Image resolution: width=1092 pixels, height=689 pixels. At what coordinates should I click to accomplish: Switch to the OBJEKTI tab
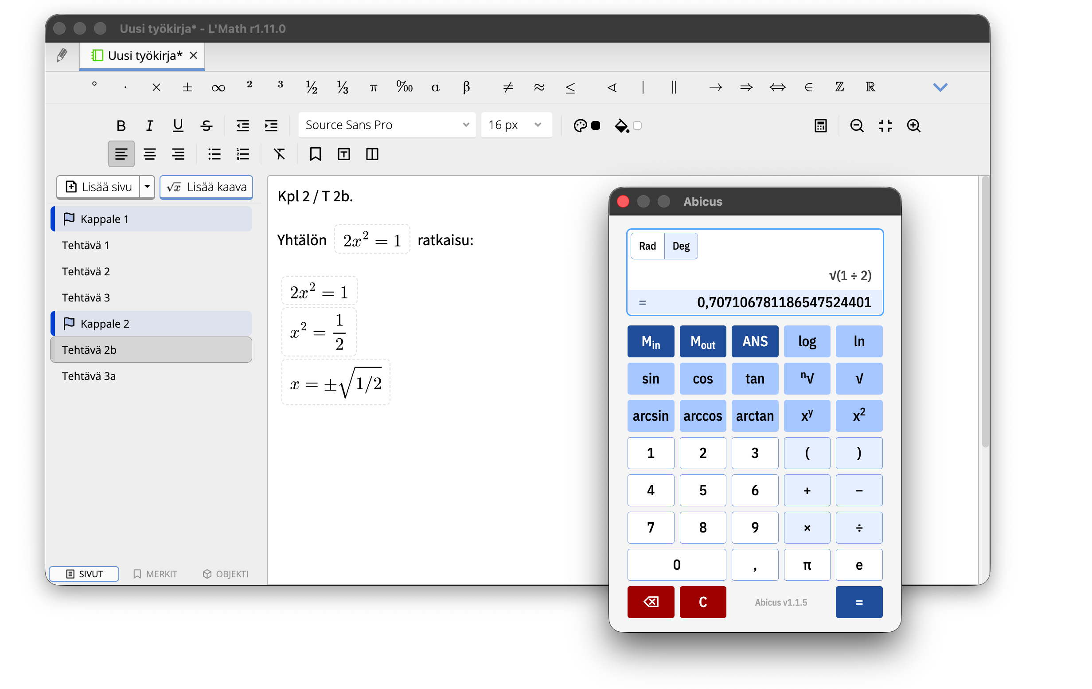coord(226,574)
